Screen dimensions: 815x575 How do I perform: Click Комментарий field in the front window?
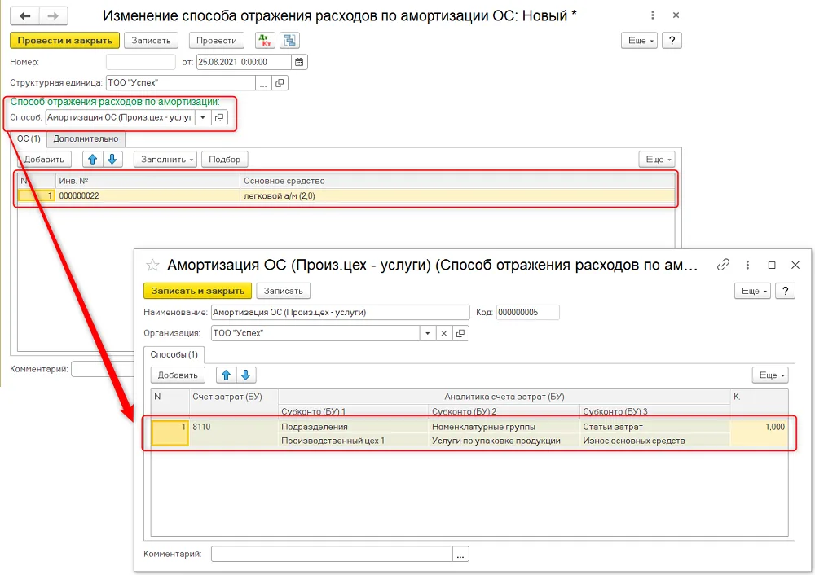point(333,554)
